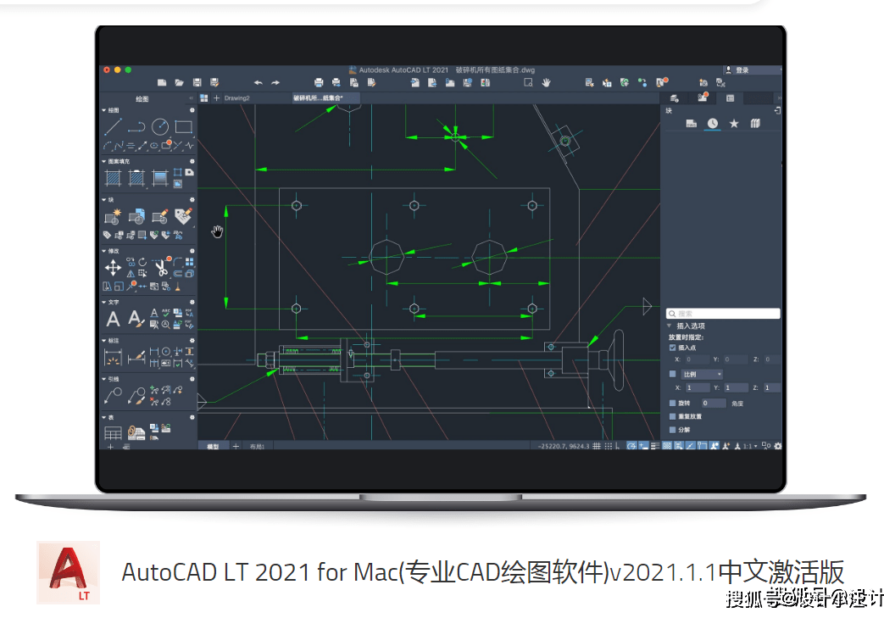Select the Line drawing tool

pos(113,126)
